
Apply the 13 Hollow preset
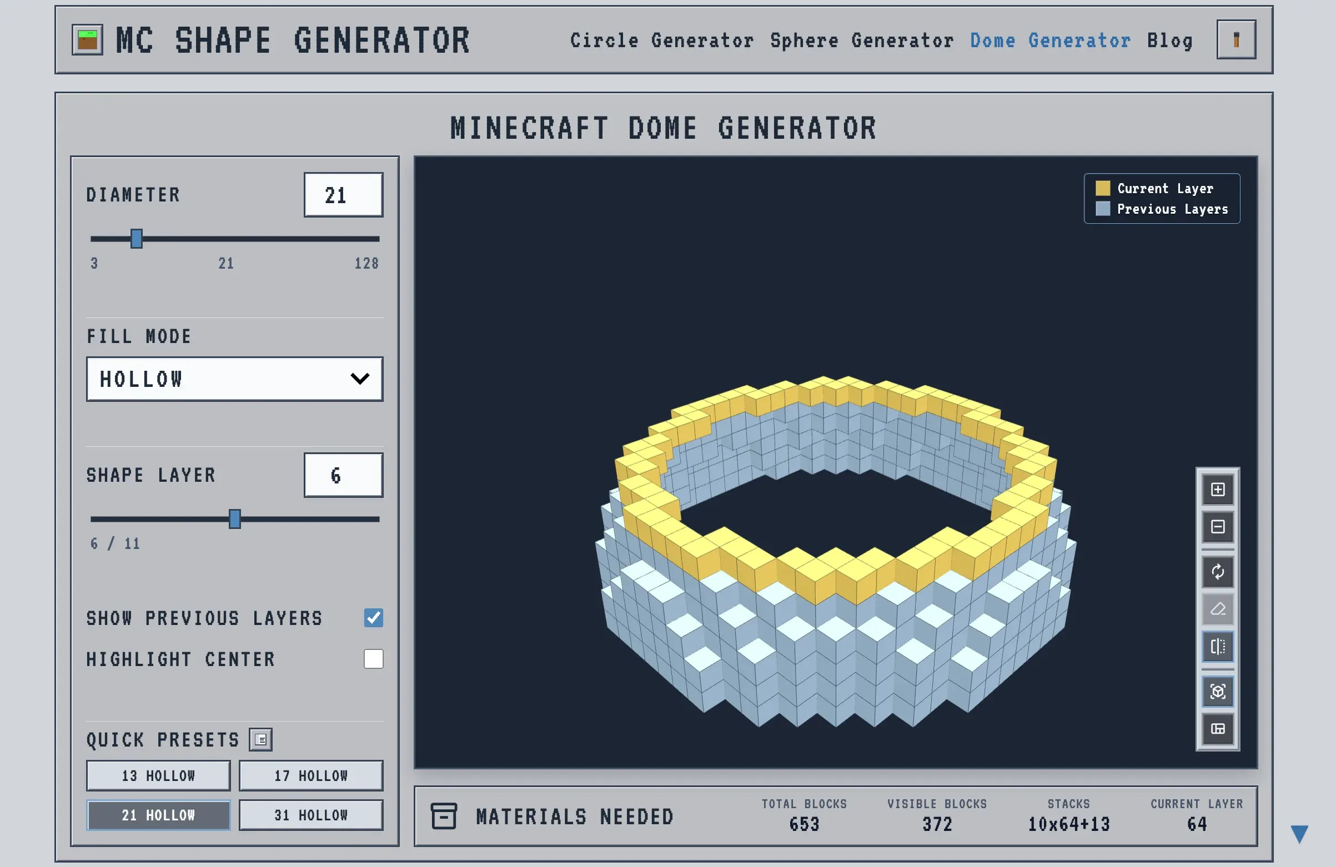click(158, 775)
